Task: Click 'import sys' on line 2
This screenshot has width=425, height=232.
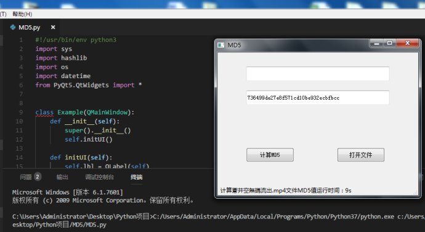Action: click(x=54, y=49)
